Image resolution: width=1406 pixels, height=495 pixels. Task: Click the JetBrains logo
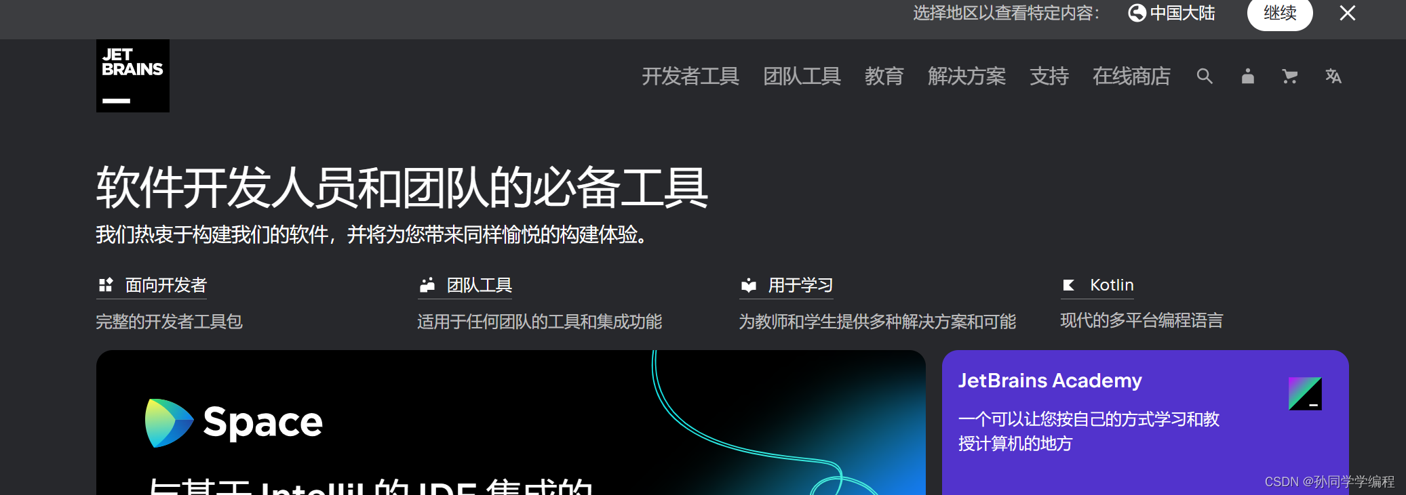[133, 76]
